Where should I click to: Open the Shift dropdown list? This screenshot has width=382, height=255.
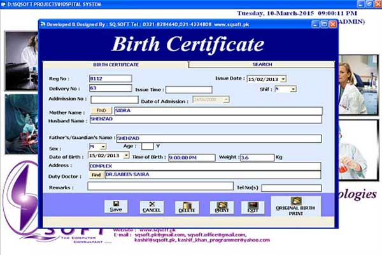tap(293, 89)
